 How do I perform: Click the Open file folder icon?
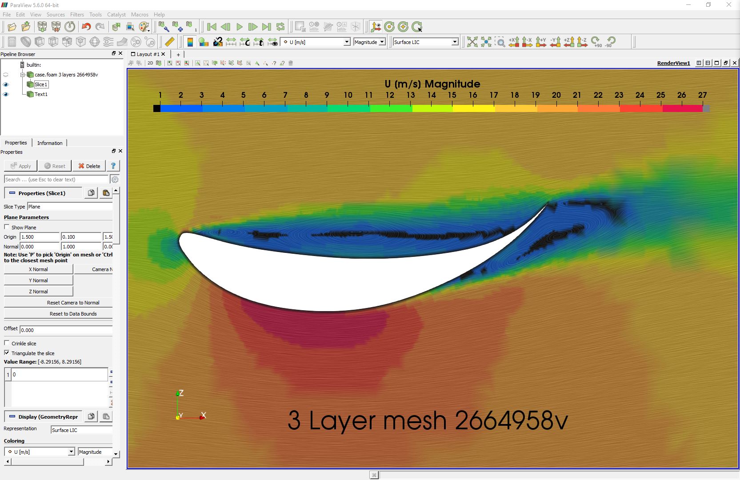12,27
